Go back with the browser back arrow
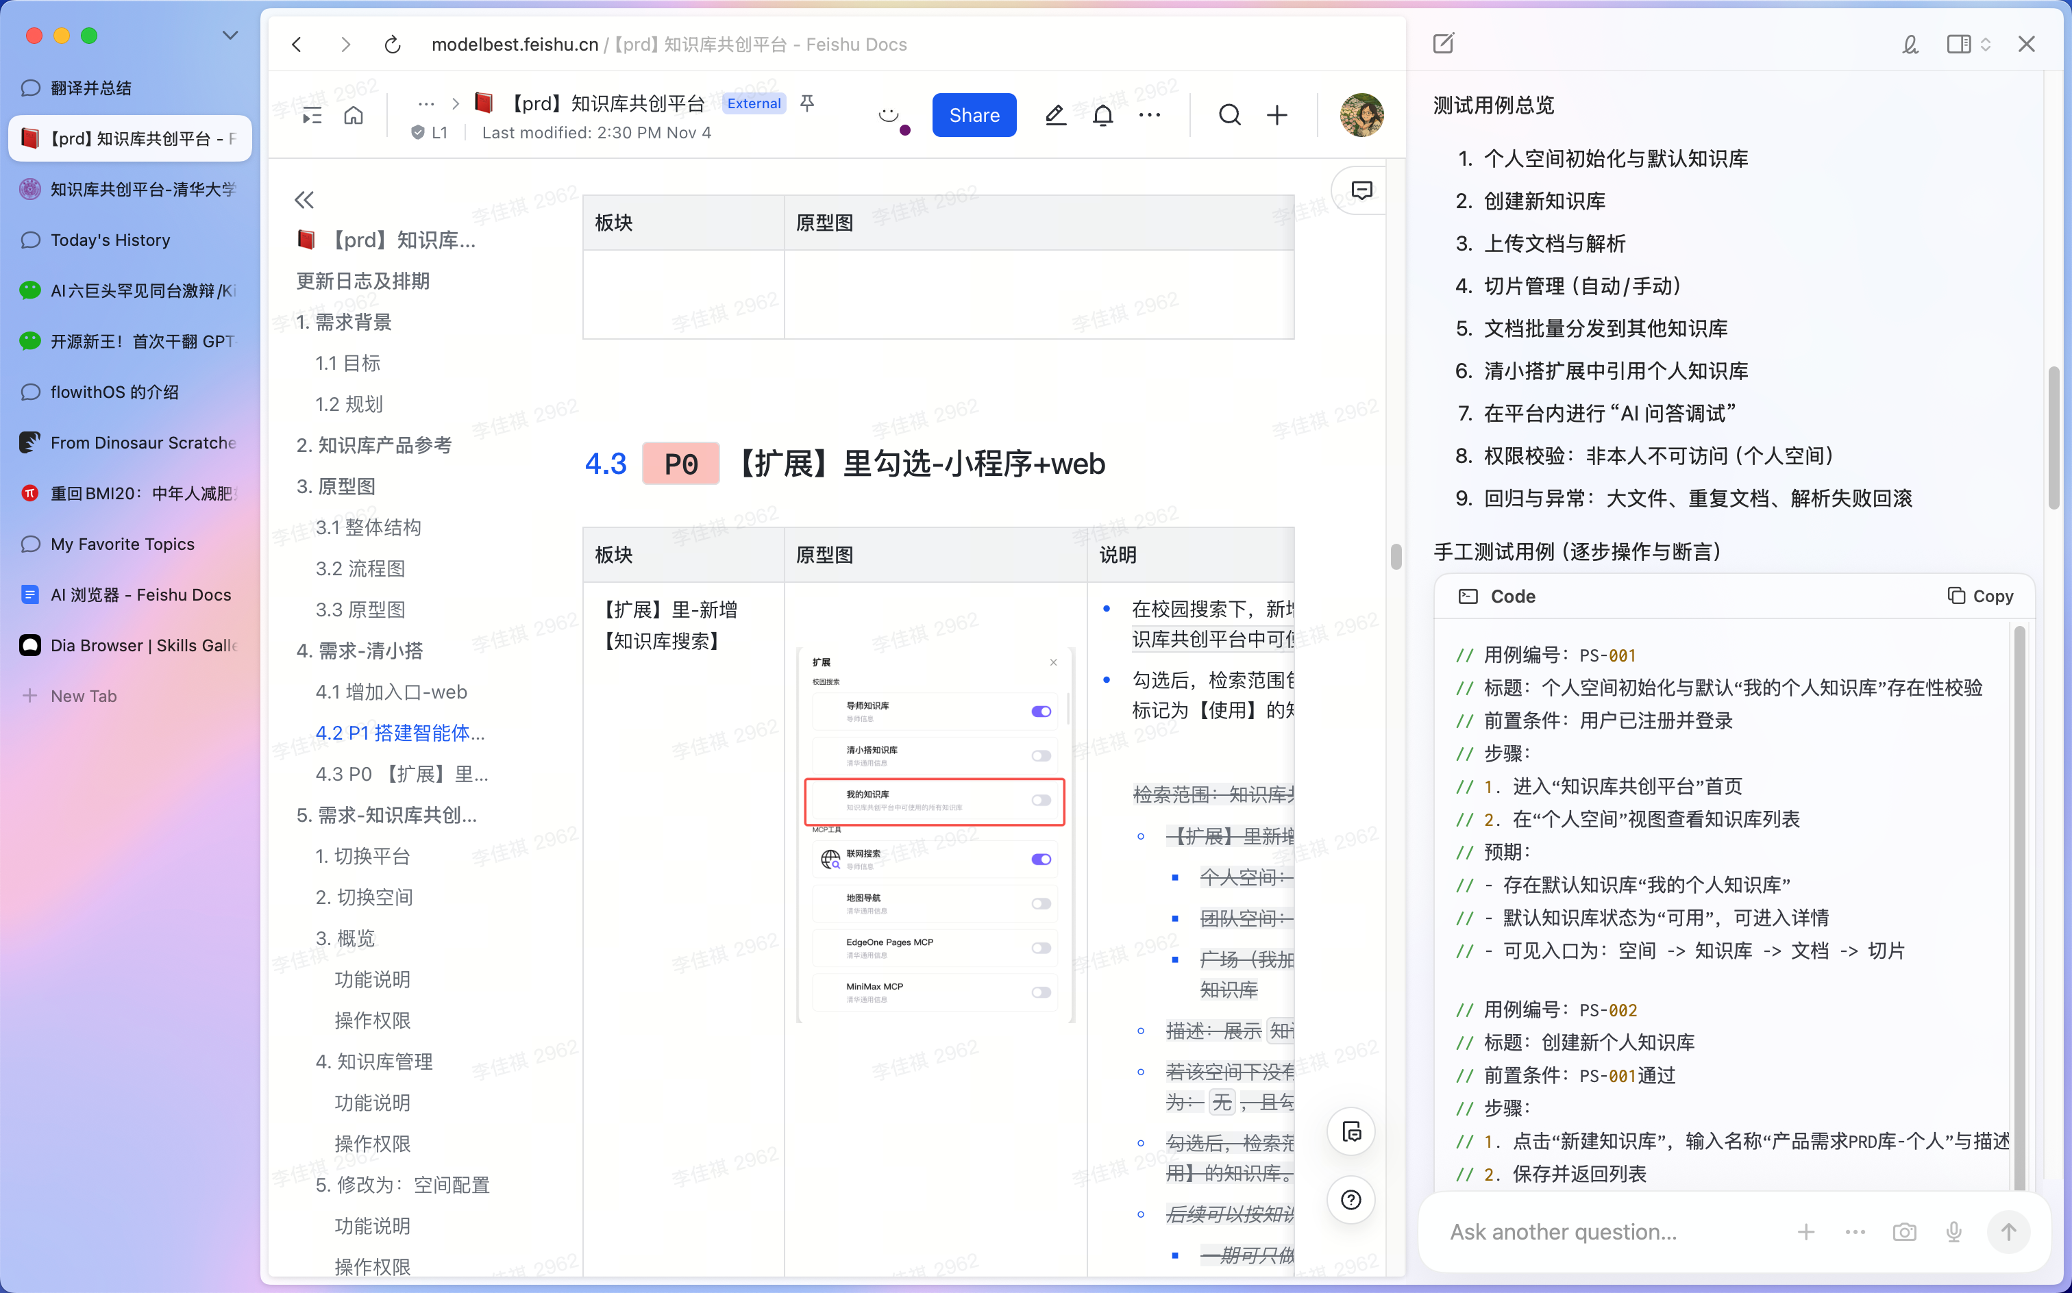 coord(297,45)
